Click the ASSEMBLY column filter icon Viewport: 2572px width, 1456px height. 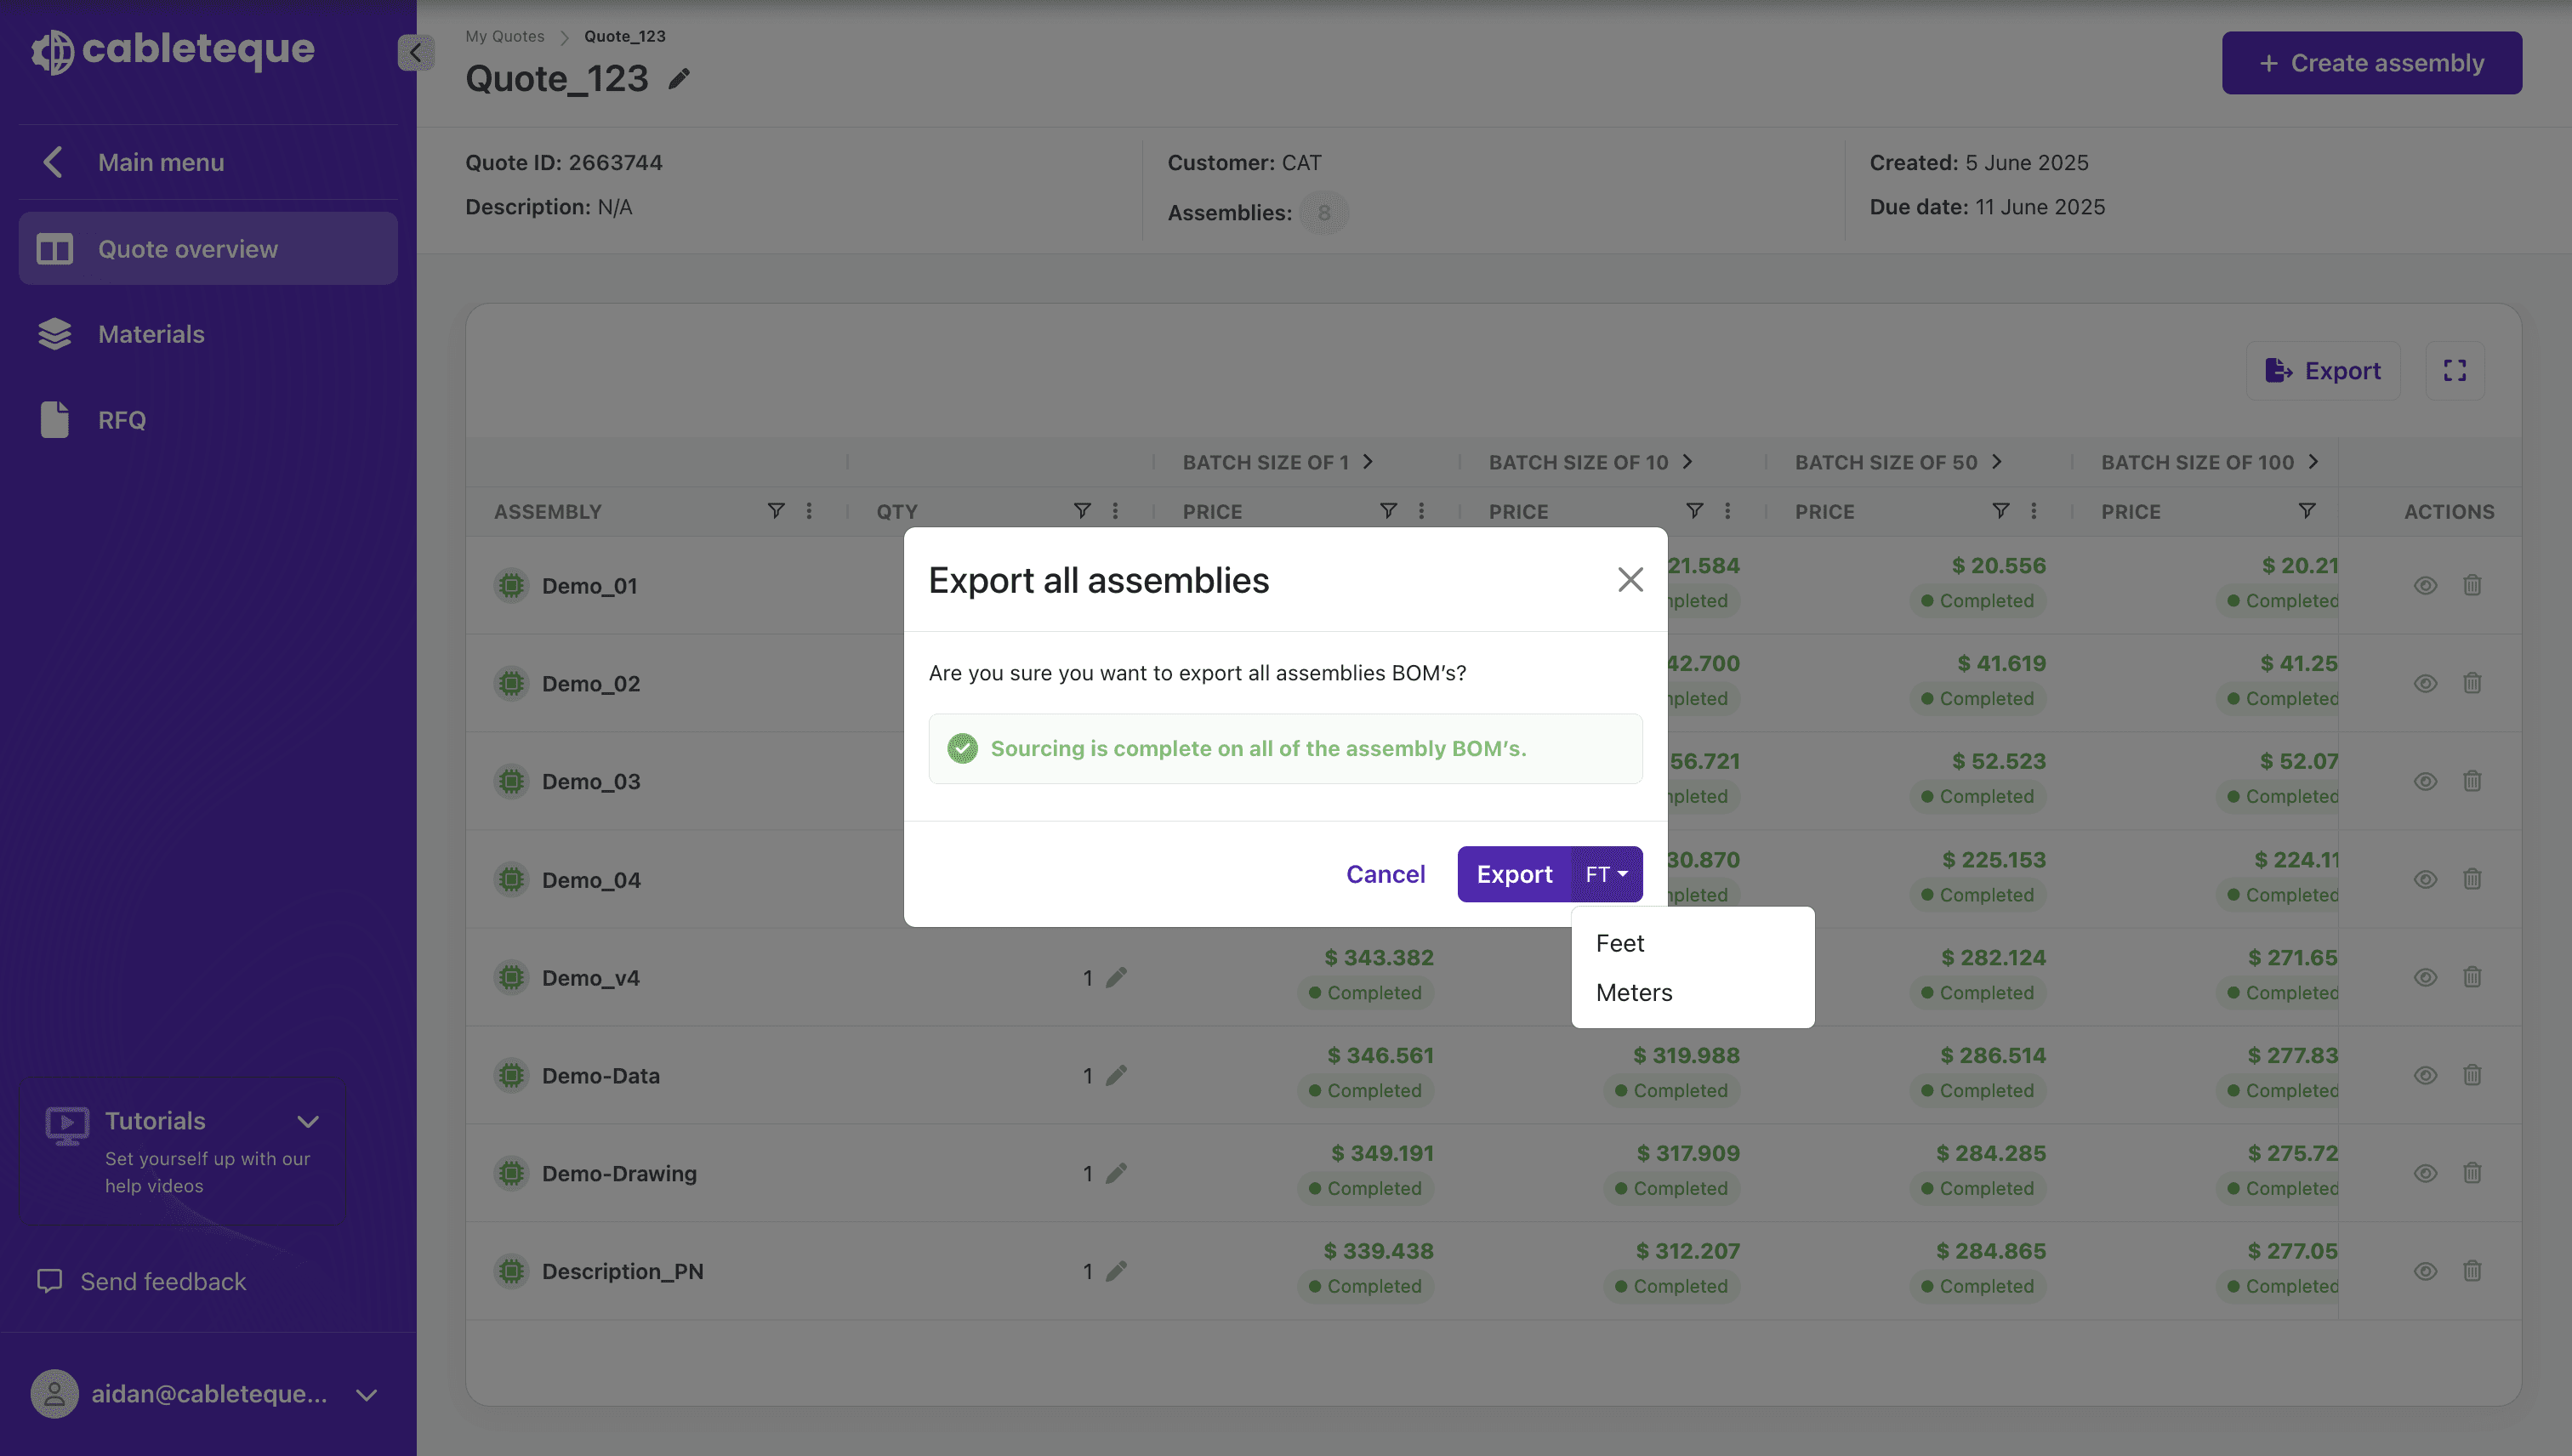[x=775, y=511]
